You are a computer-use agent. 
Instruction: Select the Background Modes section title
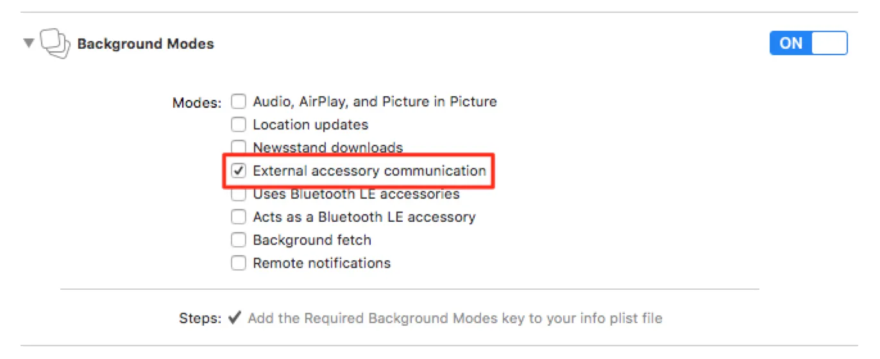tap(146, 44)
